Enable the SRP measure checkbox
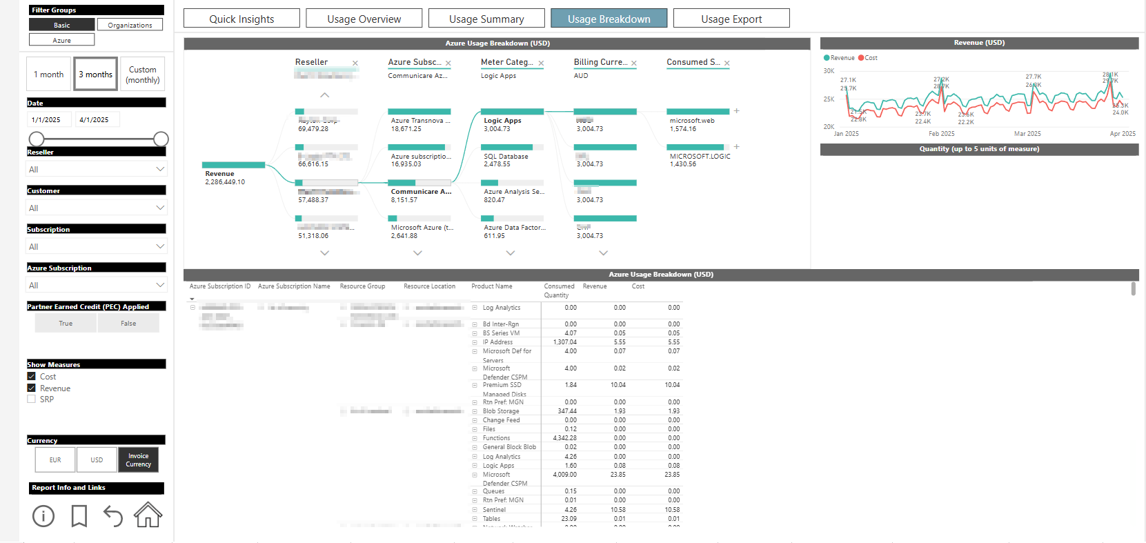This screenshot has height=543, width=1146. [32, 399]
